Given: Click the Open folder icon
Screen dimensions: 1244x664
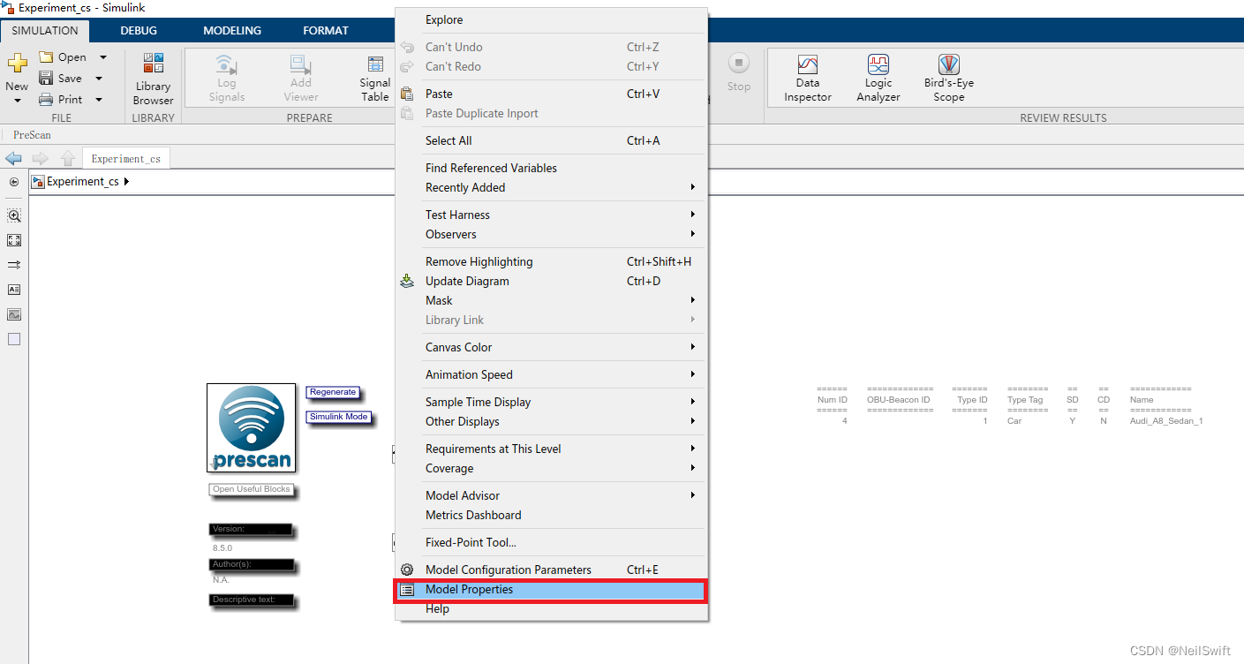Looking at the screenshot, I should [x=46, y=57].
